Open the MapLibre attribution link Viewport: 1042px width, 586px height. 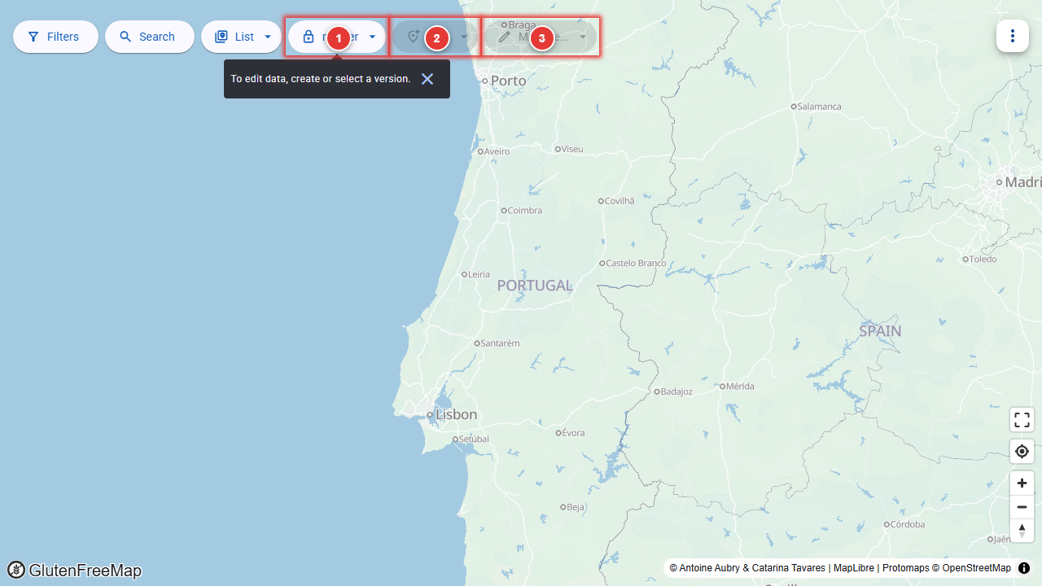pos(854,568)
